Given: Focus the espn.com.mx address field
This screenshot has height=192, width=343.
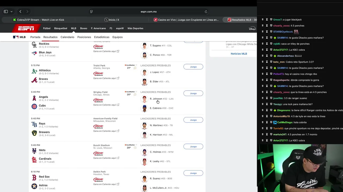Looking at the screenshot, I should click(x=149, y=11).
